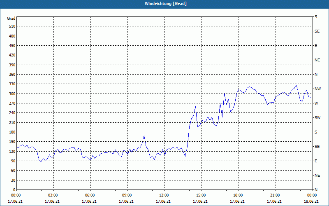Select the 300 degree axis label
This screenshot has width=329, height=206.
[x=12, y=94]
